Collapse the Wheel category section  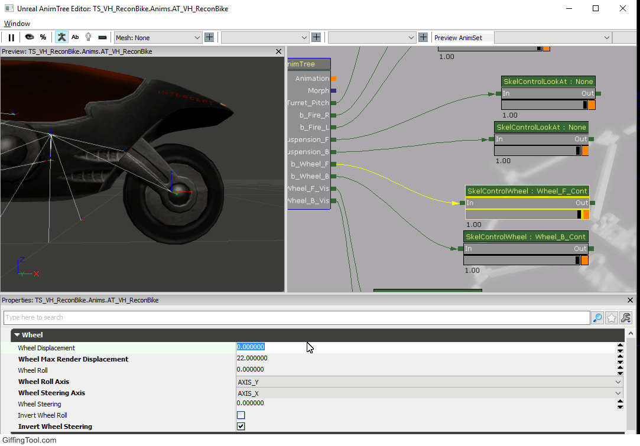tap(17, 334)
